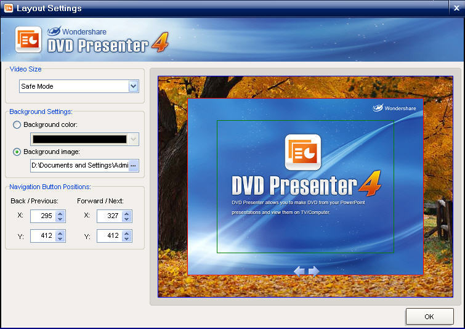Decrease the Back/Previous Y value
The width and height of the screenshot is (465, 329).
pos(60,239)
